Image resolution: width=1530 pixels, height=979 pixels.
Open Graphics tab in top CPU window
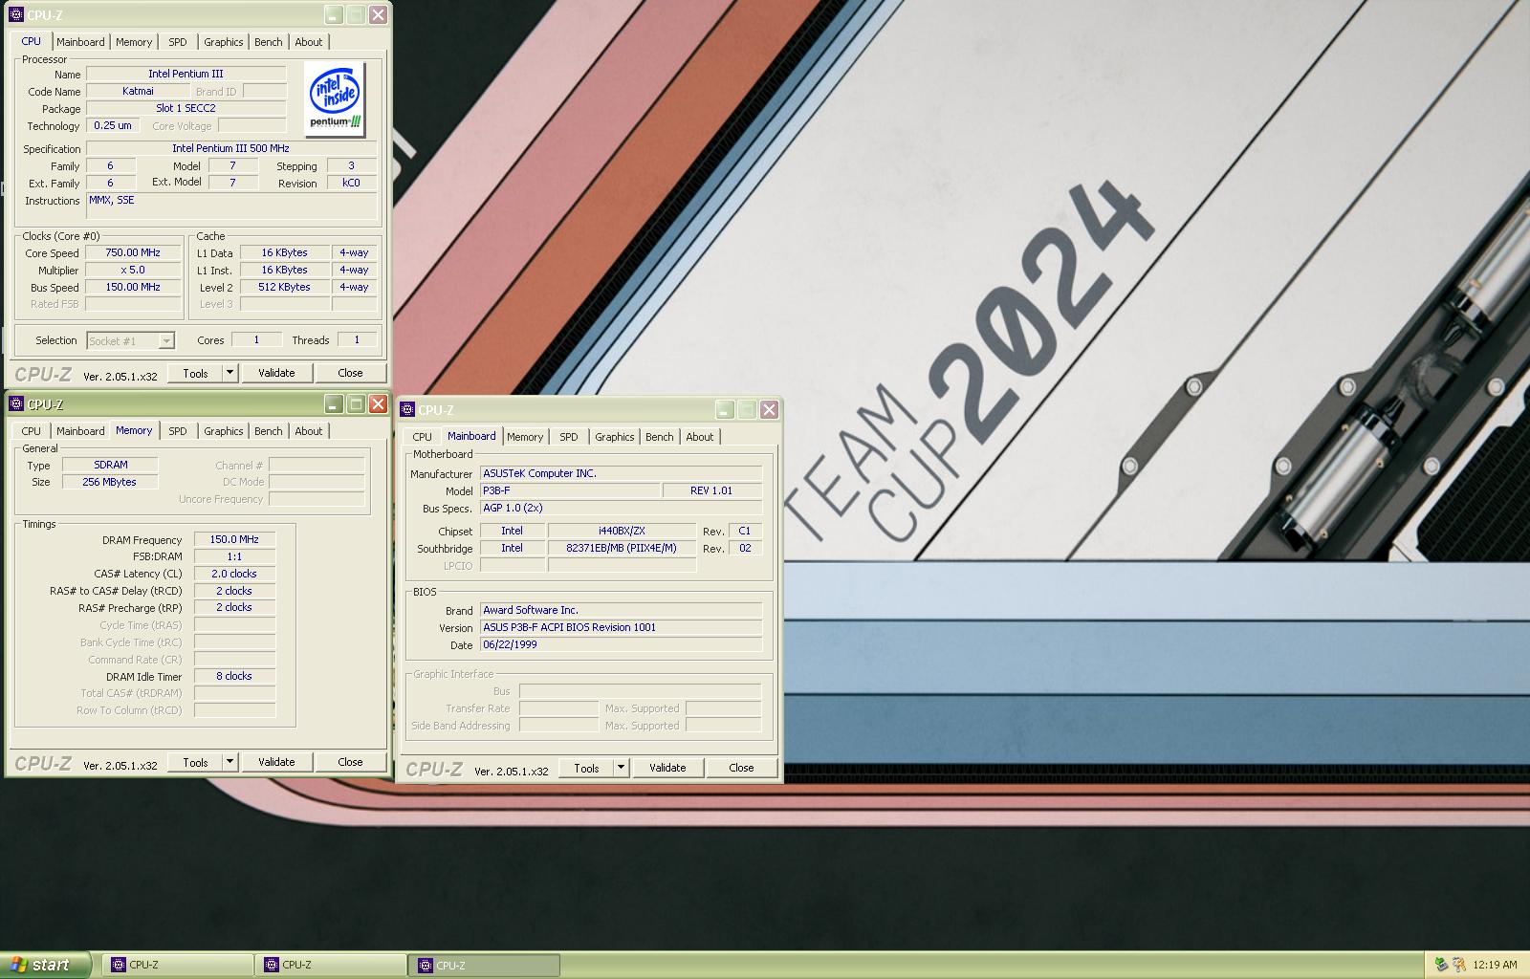(224, 42)
